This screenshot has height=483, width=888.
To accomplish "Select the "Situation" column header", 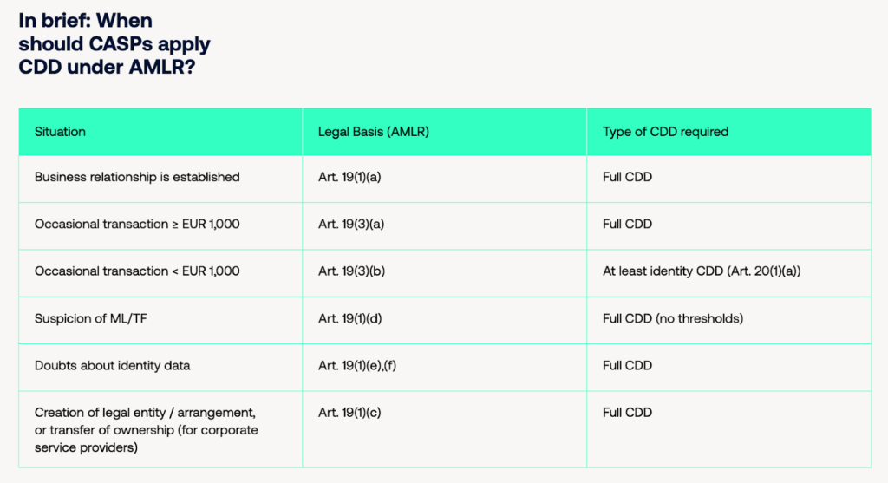I will point(60,132).
